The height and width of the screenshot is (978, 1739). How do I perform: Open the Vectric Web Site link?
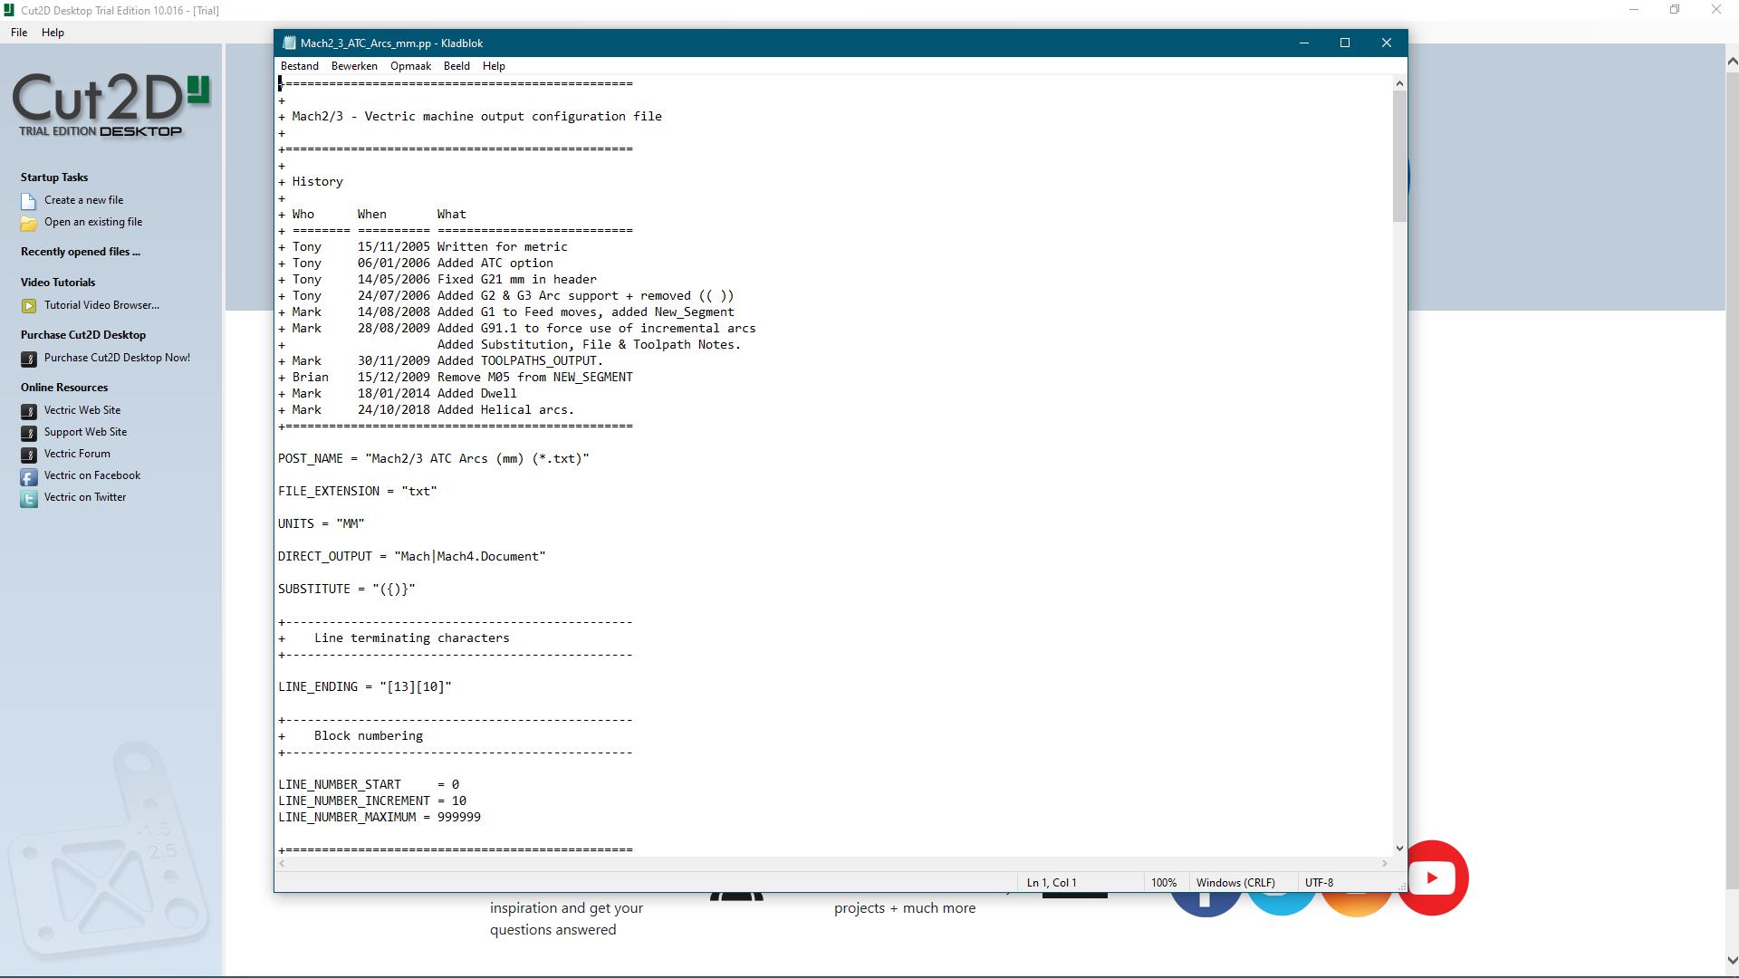[82, 410]
